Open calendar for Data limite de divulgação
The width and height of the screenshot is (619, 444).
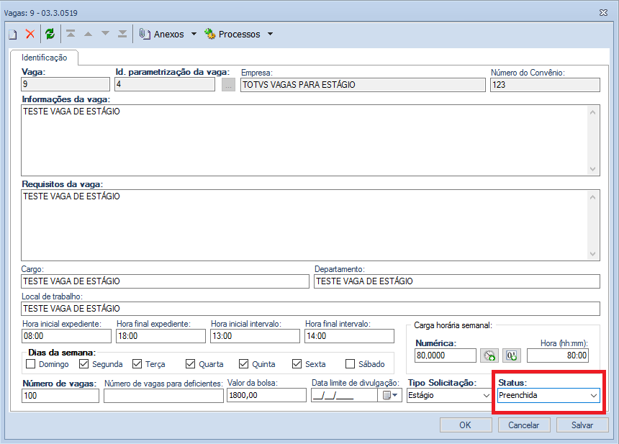pos(389,395)
